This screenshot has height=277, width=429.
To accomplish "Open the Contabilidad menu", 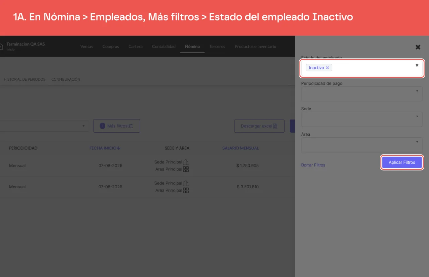I will tap(164, 47).
